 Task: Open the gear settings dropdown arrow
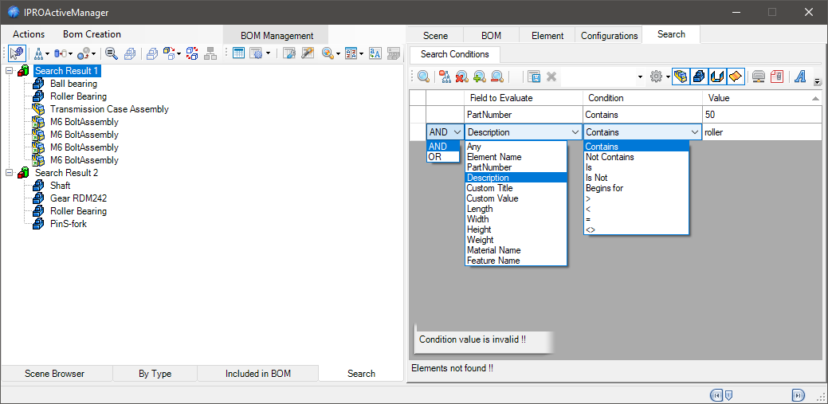pos(667,77)
